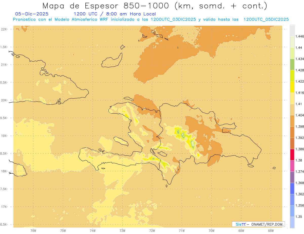Click the legend value "1.386"
The width and height of the screenshot is (304, 234).
tap(300, 149)
